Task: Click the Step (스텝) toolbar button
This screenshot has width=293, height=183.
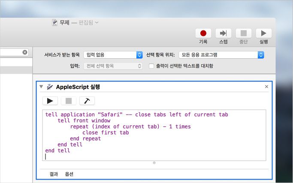Action: pyautogui.click(x=224, y=33)
